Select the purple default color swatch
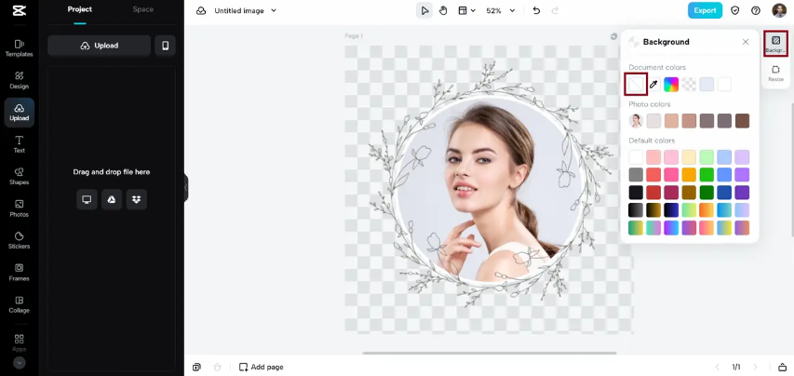This screenshot has height=376, width=794. coord(743,175)
